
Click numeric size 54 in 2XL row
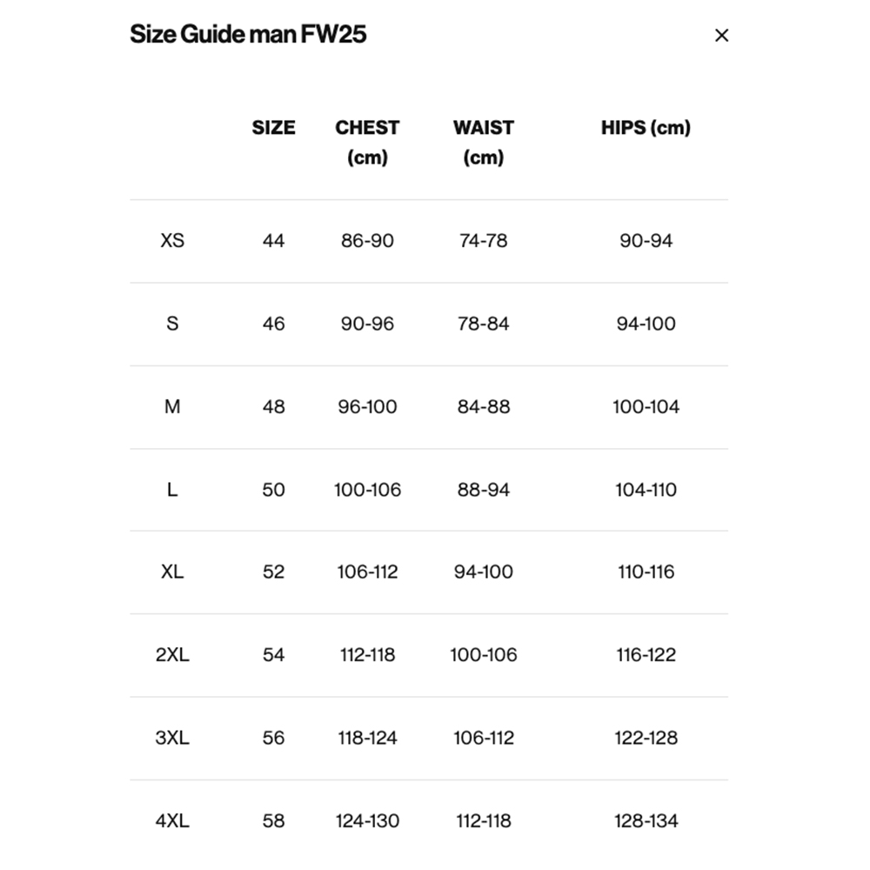[x=273, y=654]
